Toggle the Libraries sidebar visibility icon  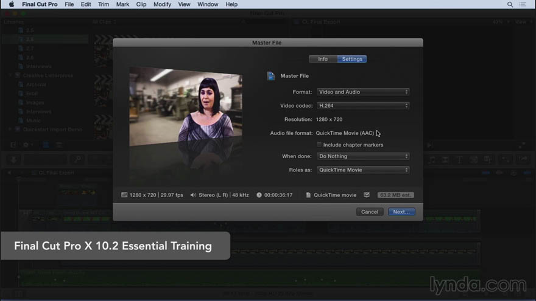(x=13, y=145)
